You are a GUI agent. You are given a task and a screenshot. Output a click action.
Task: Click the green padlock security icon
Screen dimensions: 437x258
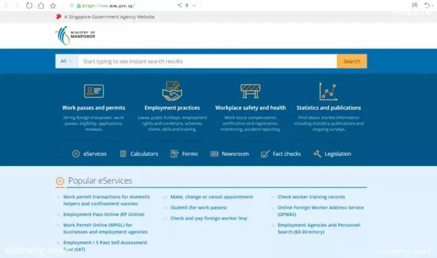[x=79, y=5]
